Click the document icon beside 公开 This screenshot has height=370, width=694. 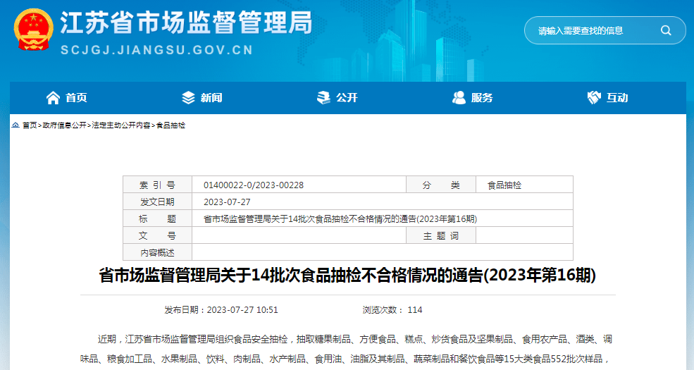[x=323, y=98]
